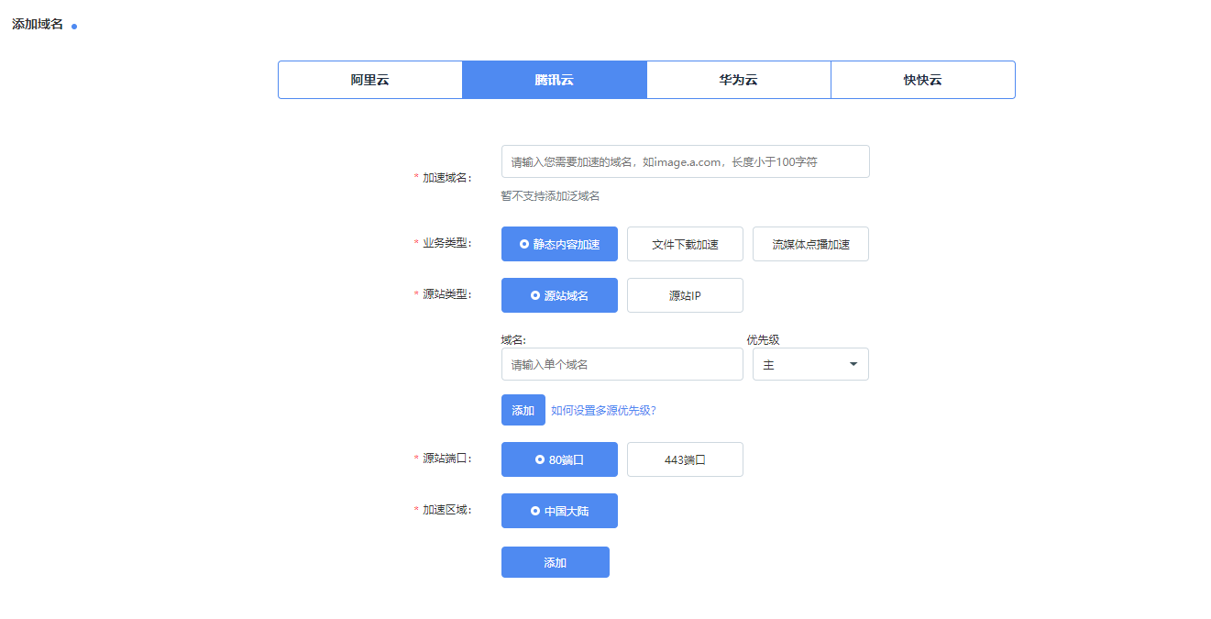Open 如何设置多源优先级? help link
This screenshot has width=1211, height=619.
(603, 410)
